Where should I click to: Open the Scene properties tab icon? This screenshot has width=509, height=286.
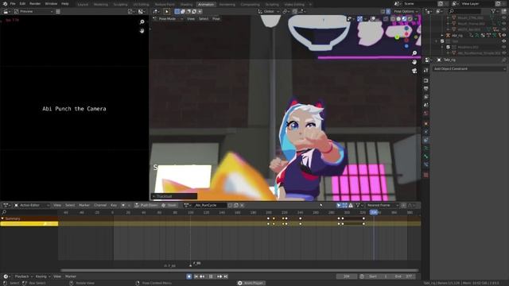coord(426,105)
